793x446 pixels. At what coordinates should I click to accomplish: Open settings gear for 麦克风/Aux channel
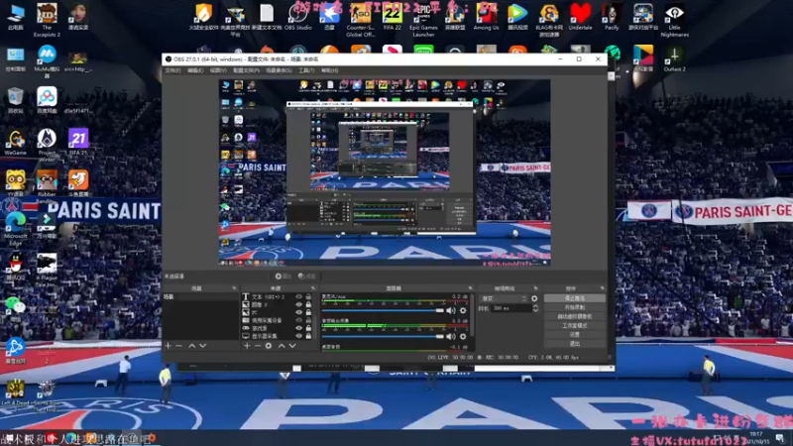tap(463, 310)
